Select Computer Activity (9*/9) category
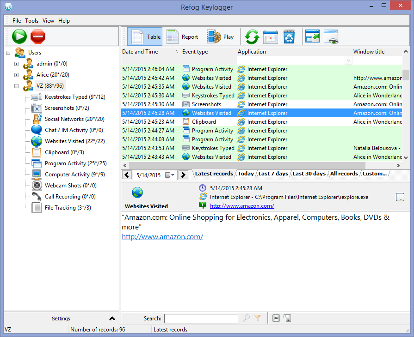This screenshot has width=414, height=337. (75, 175)
